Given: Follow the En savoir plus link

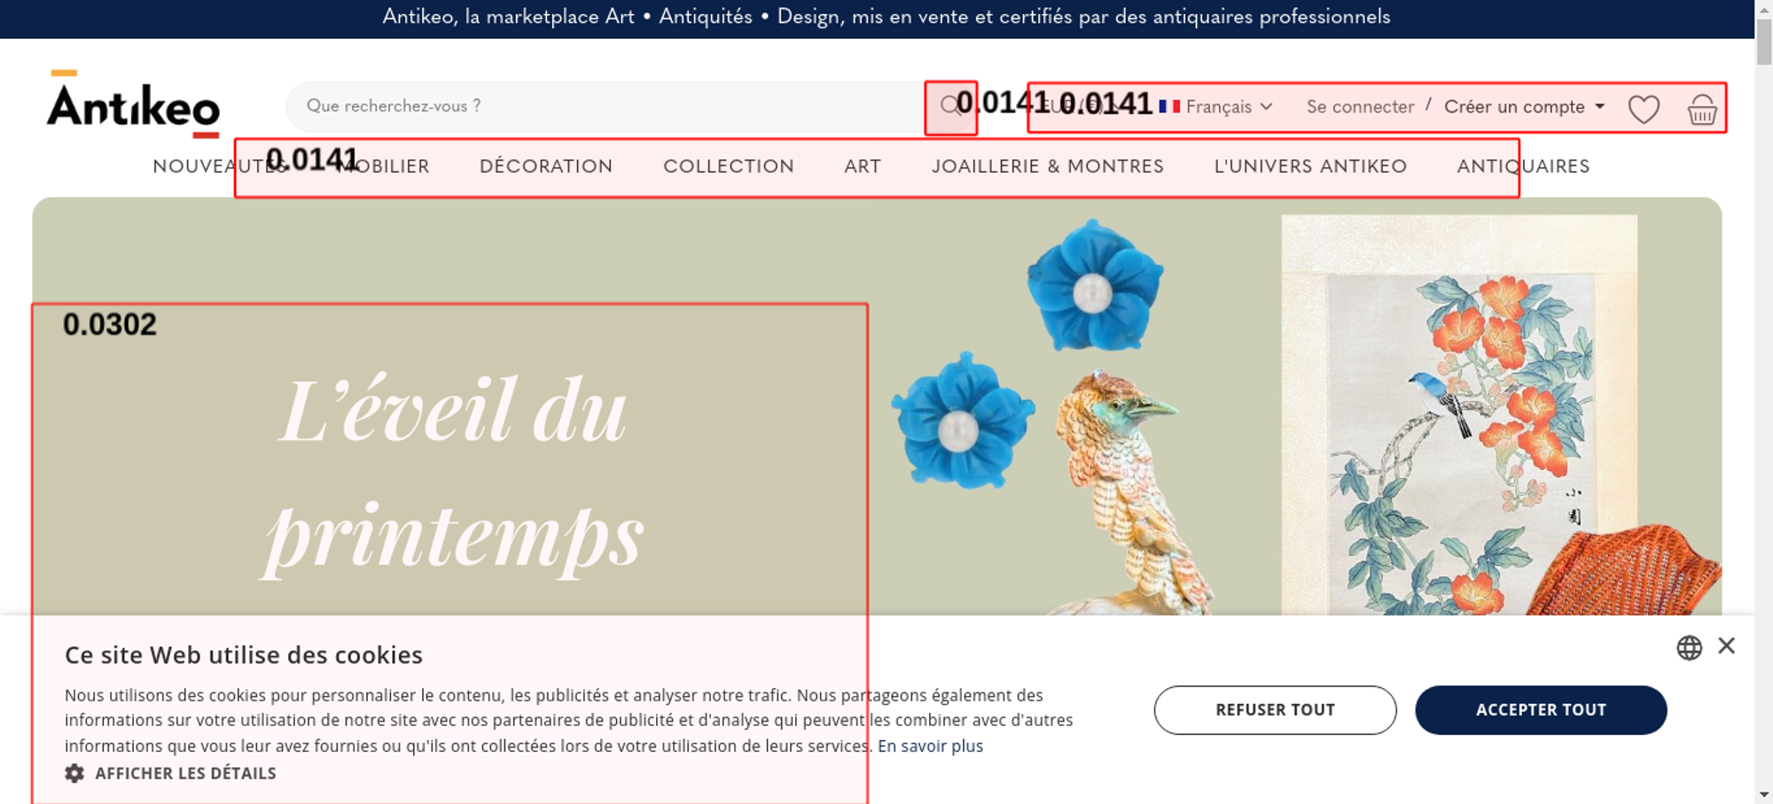Looking at the screenshot, I should [930, 746].
